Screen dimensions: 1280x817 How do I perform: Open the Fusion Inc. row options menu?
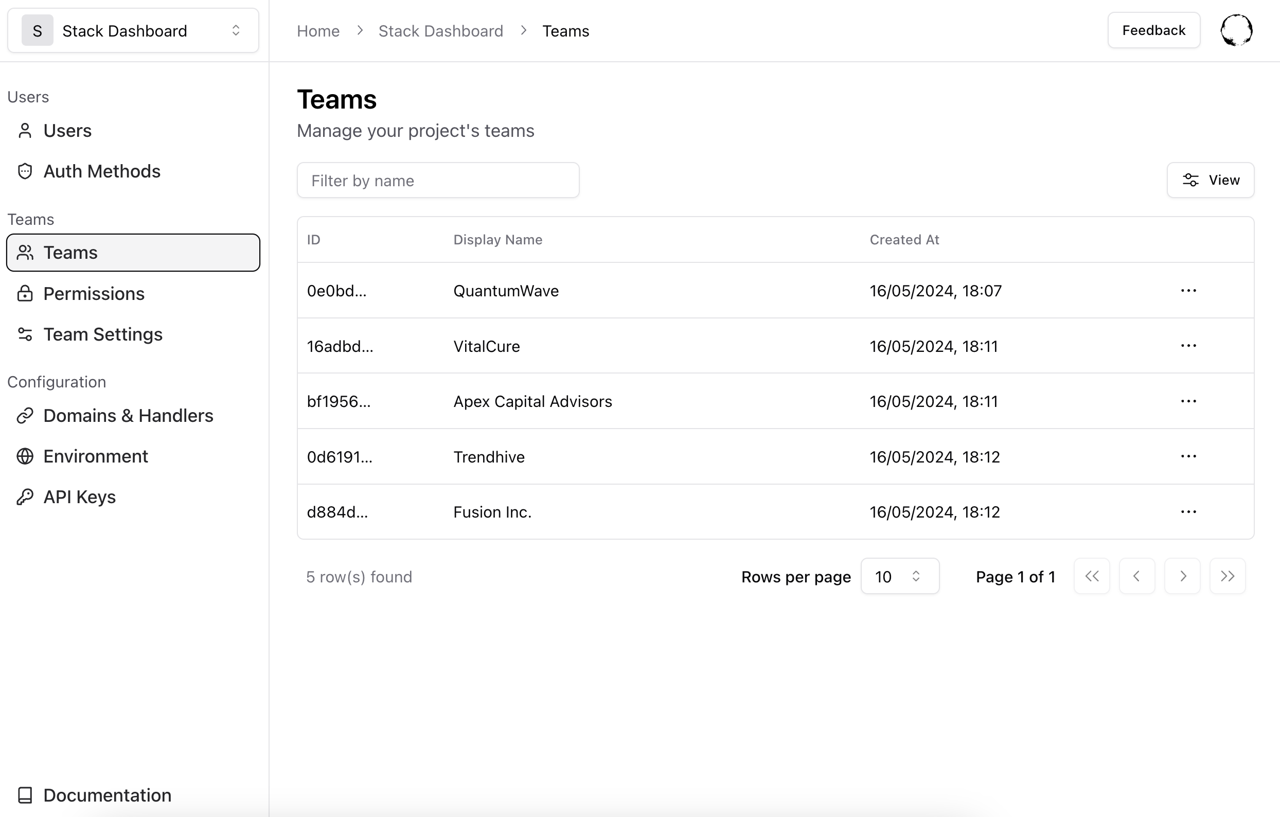[x=1188, y=512]
